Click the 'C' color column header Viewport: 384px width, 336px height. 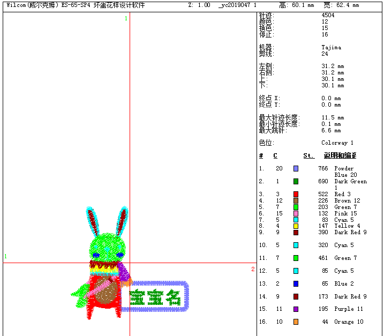point(275,156)
